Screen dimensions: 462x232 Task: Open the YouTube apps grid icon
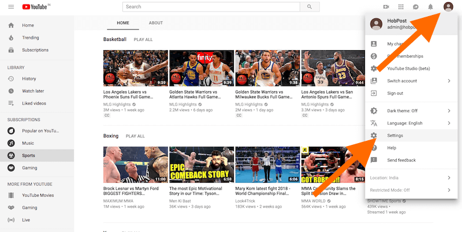click(x=401, y=7)
